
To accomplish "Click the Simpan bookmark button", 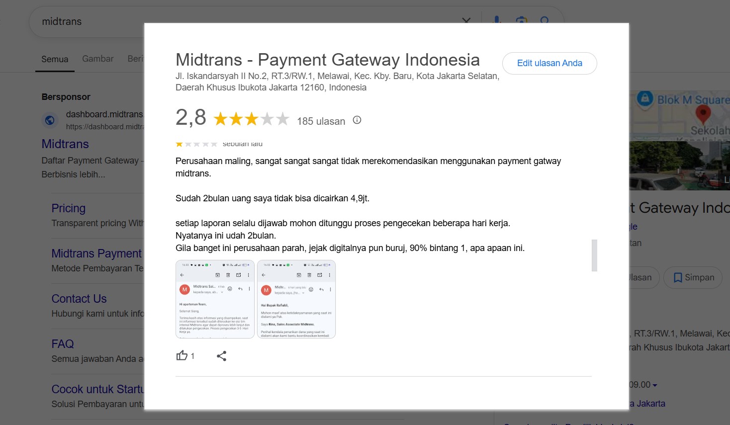I will click(x=693, y=277).
